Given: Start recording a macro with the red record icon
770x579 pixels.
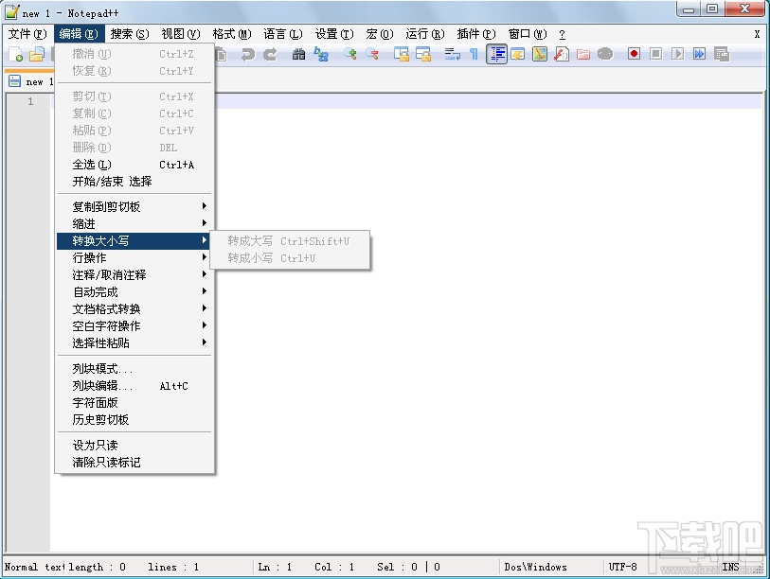Looking at the screenshot, I should click(x=635, y=55).
